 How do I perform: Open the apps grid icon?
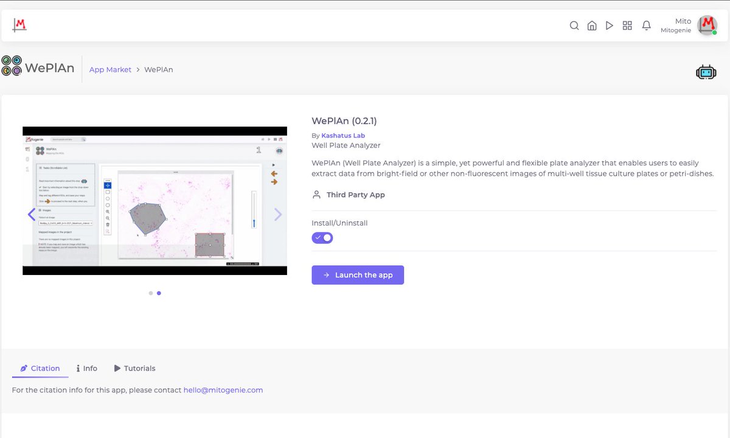(628, 26)
